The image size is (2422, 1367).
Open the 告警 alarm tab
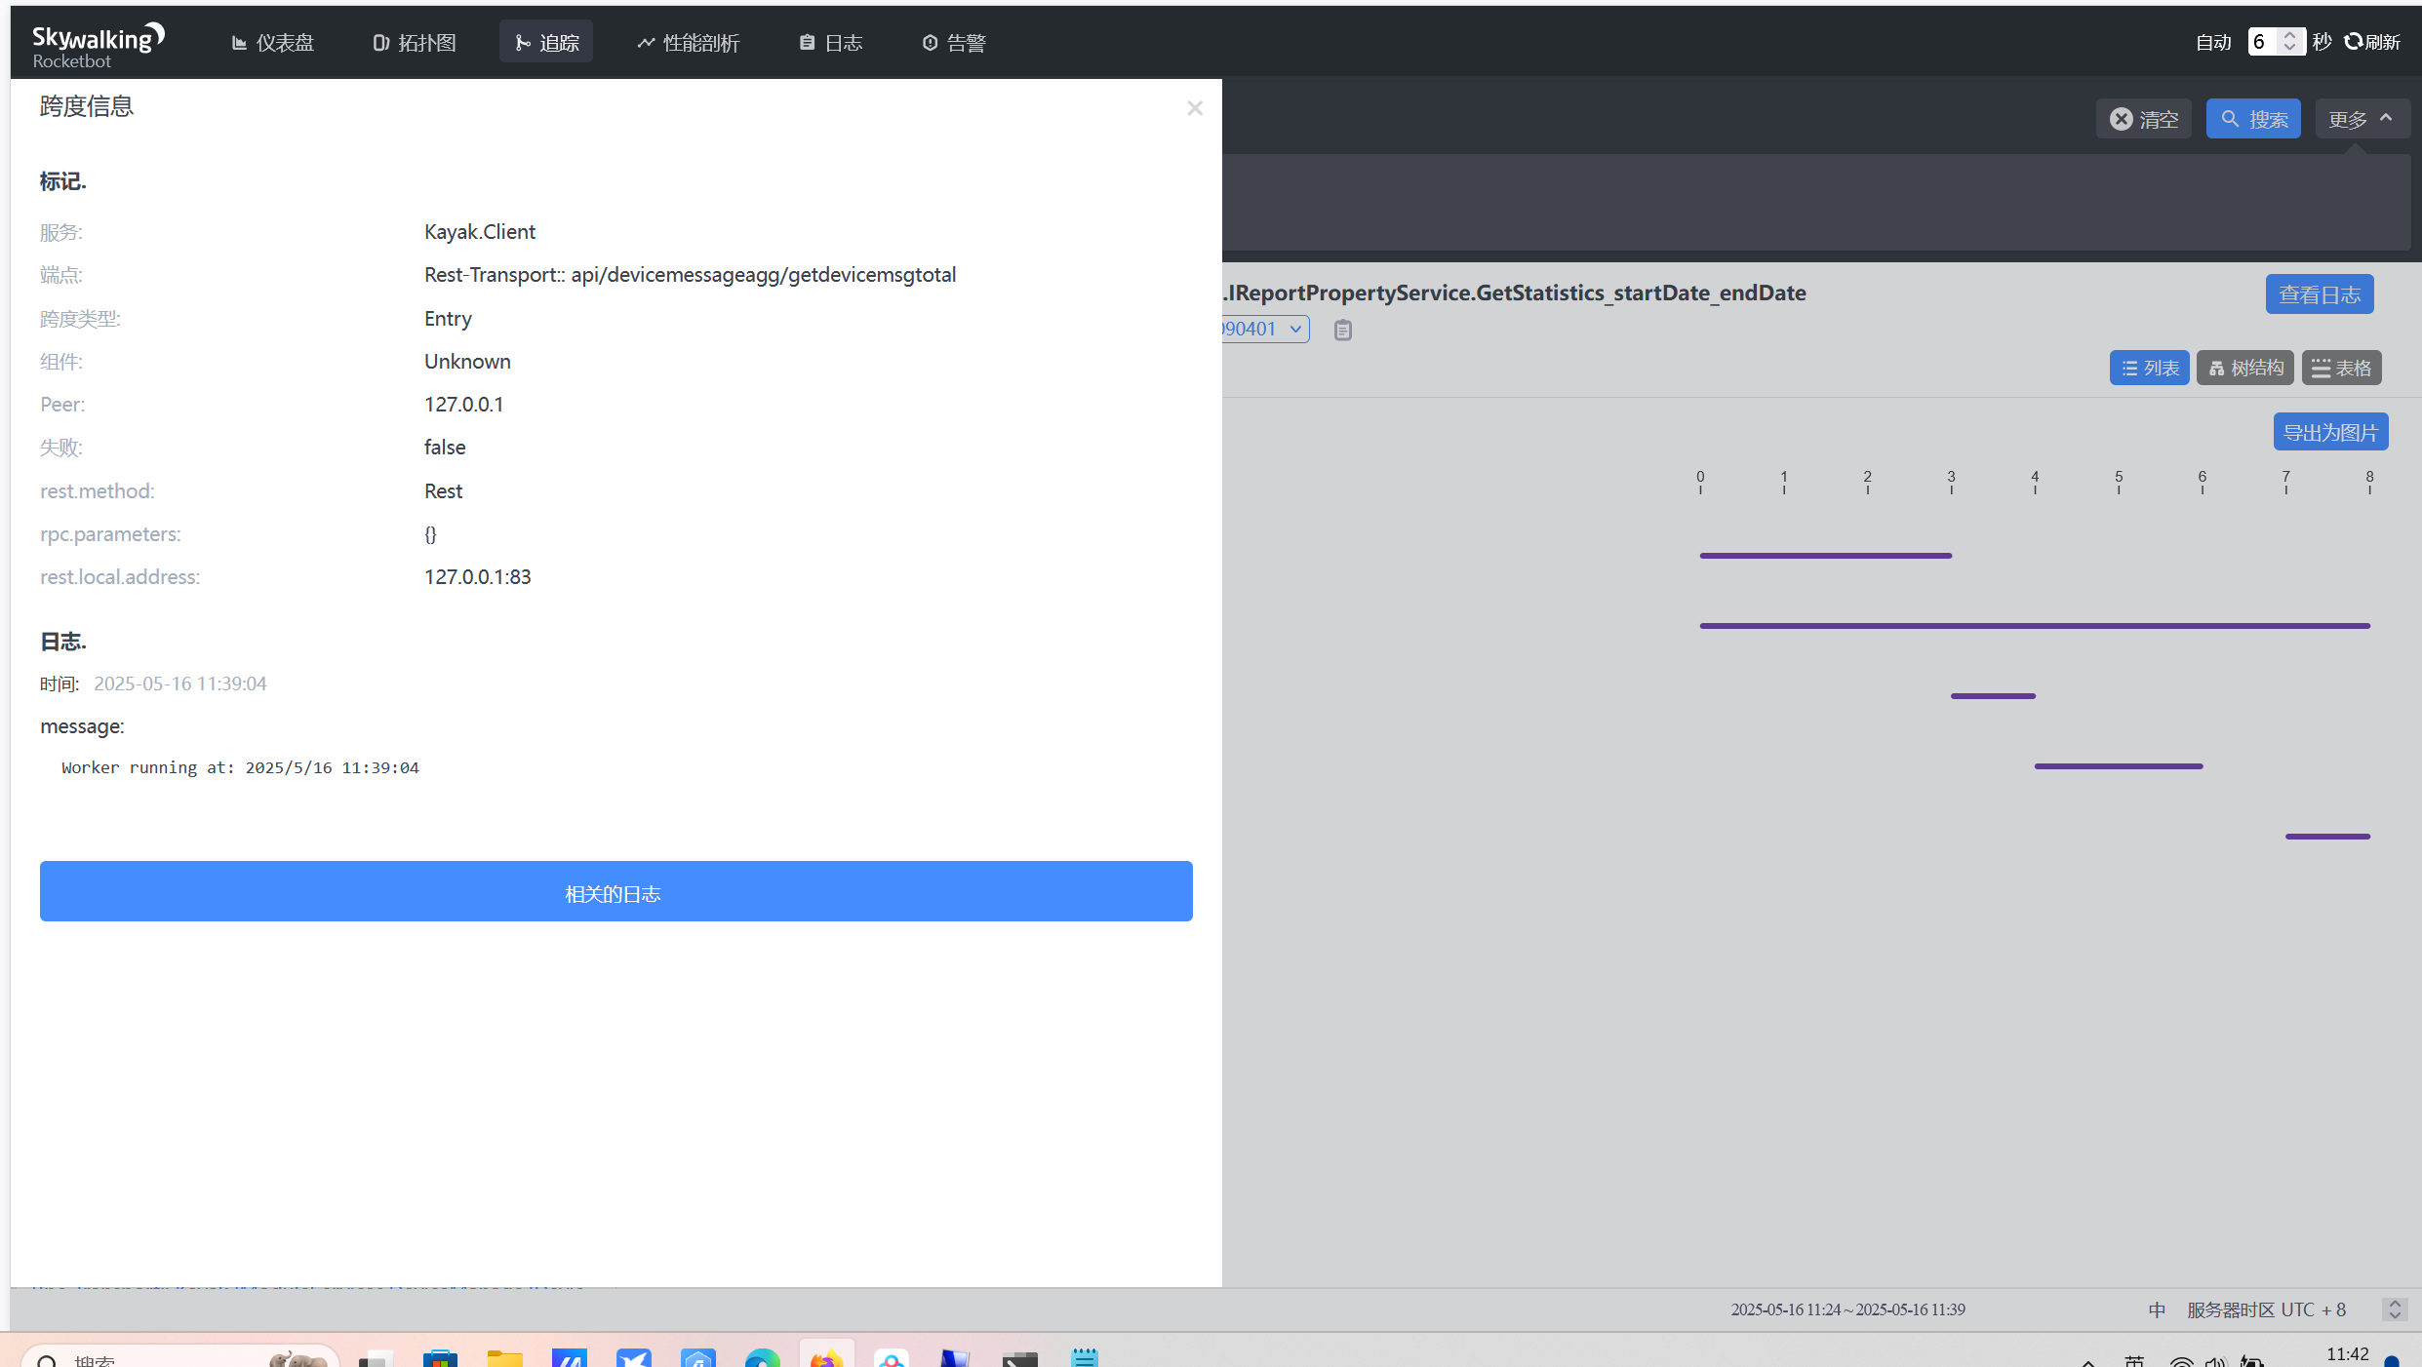[954, 43]
